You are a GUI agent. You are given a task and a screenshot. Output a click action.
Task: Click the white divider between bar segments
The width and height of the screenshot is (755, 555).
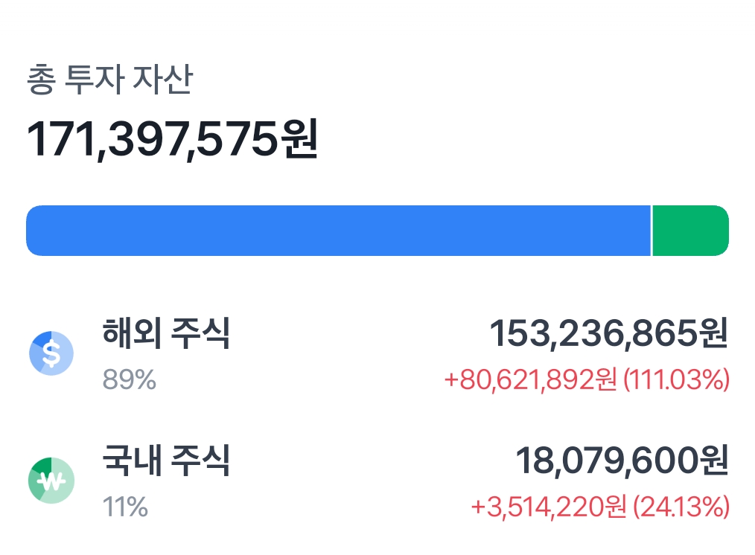tap(652, 231)
